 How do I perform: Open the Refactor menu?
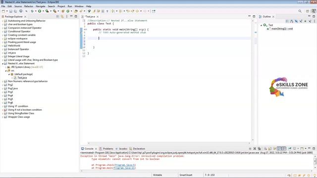tap(29, 6)
